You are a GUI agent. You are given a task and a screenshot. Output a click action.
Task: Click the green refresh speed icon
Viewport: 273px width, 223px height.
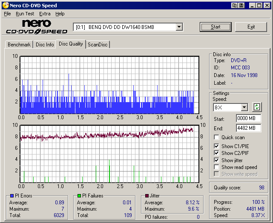257,107
